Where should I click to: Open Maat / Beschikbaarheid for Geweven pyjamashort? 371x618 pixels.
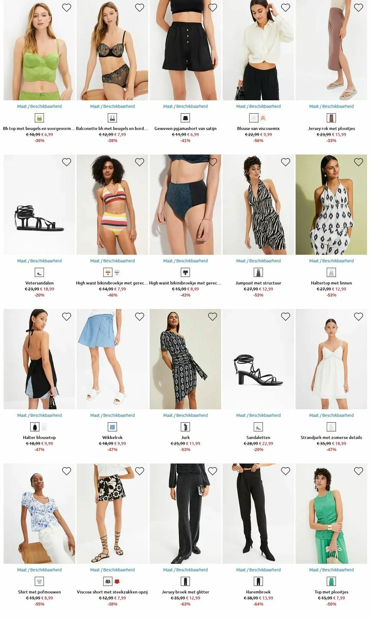(x=185, y=106)
